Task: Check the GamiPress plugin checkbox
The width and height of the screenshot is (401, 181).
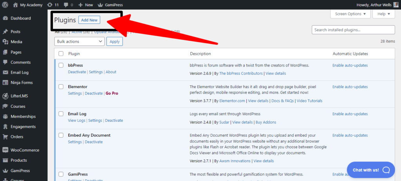Action: click(x=61, y=174)
